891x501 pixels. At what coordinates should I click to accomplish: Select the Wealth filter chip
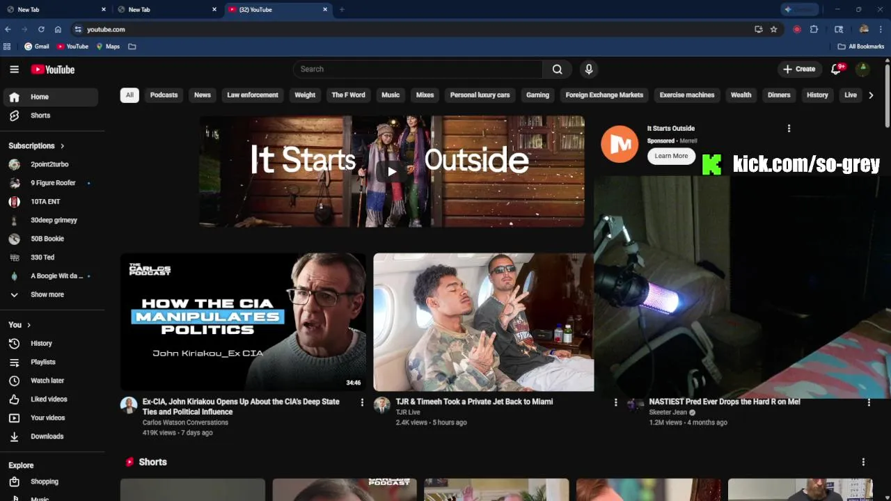pyautogui.click(x=741, y=95)
